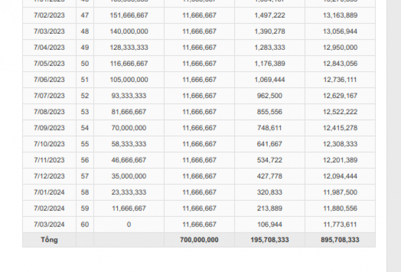Select grand total 895,708,333

tap(340, 240)
